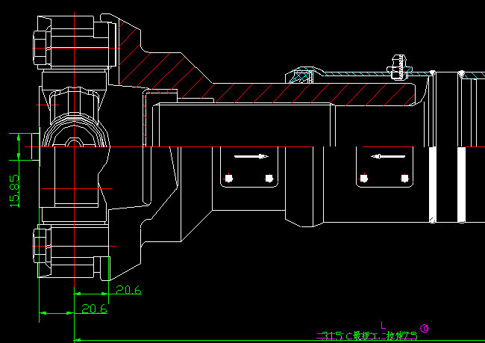485x343 pixels.
Task: Select the magenta circled number marker
Action: [425, 327]
